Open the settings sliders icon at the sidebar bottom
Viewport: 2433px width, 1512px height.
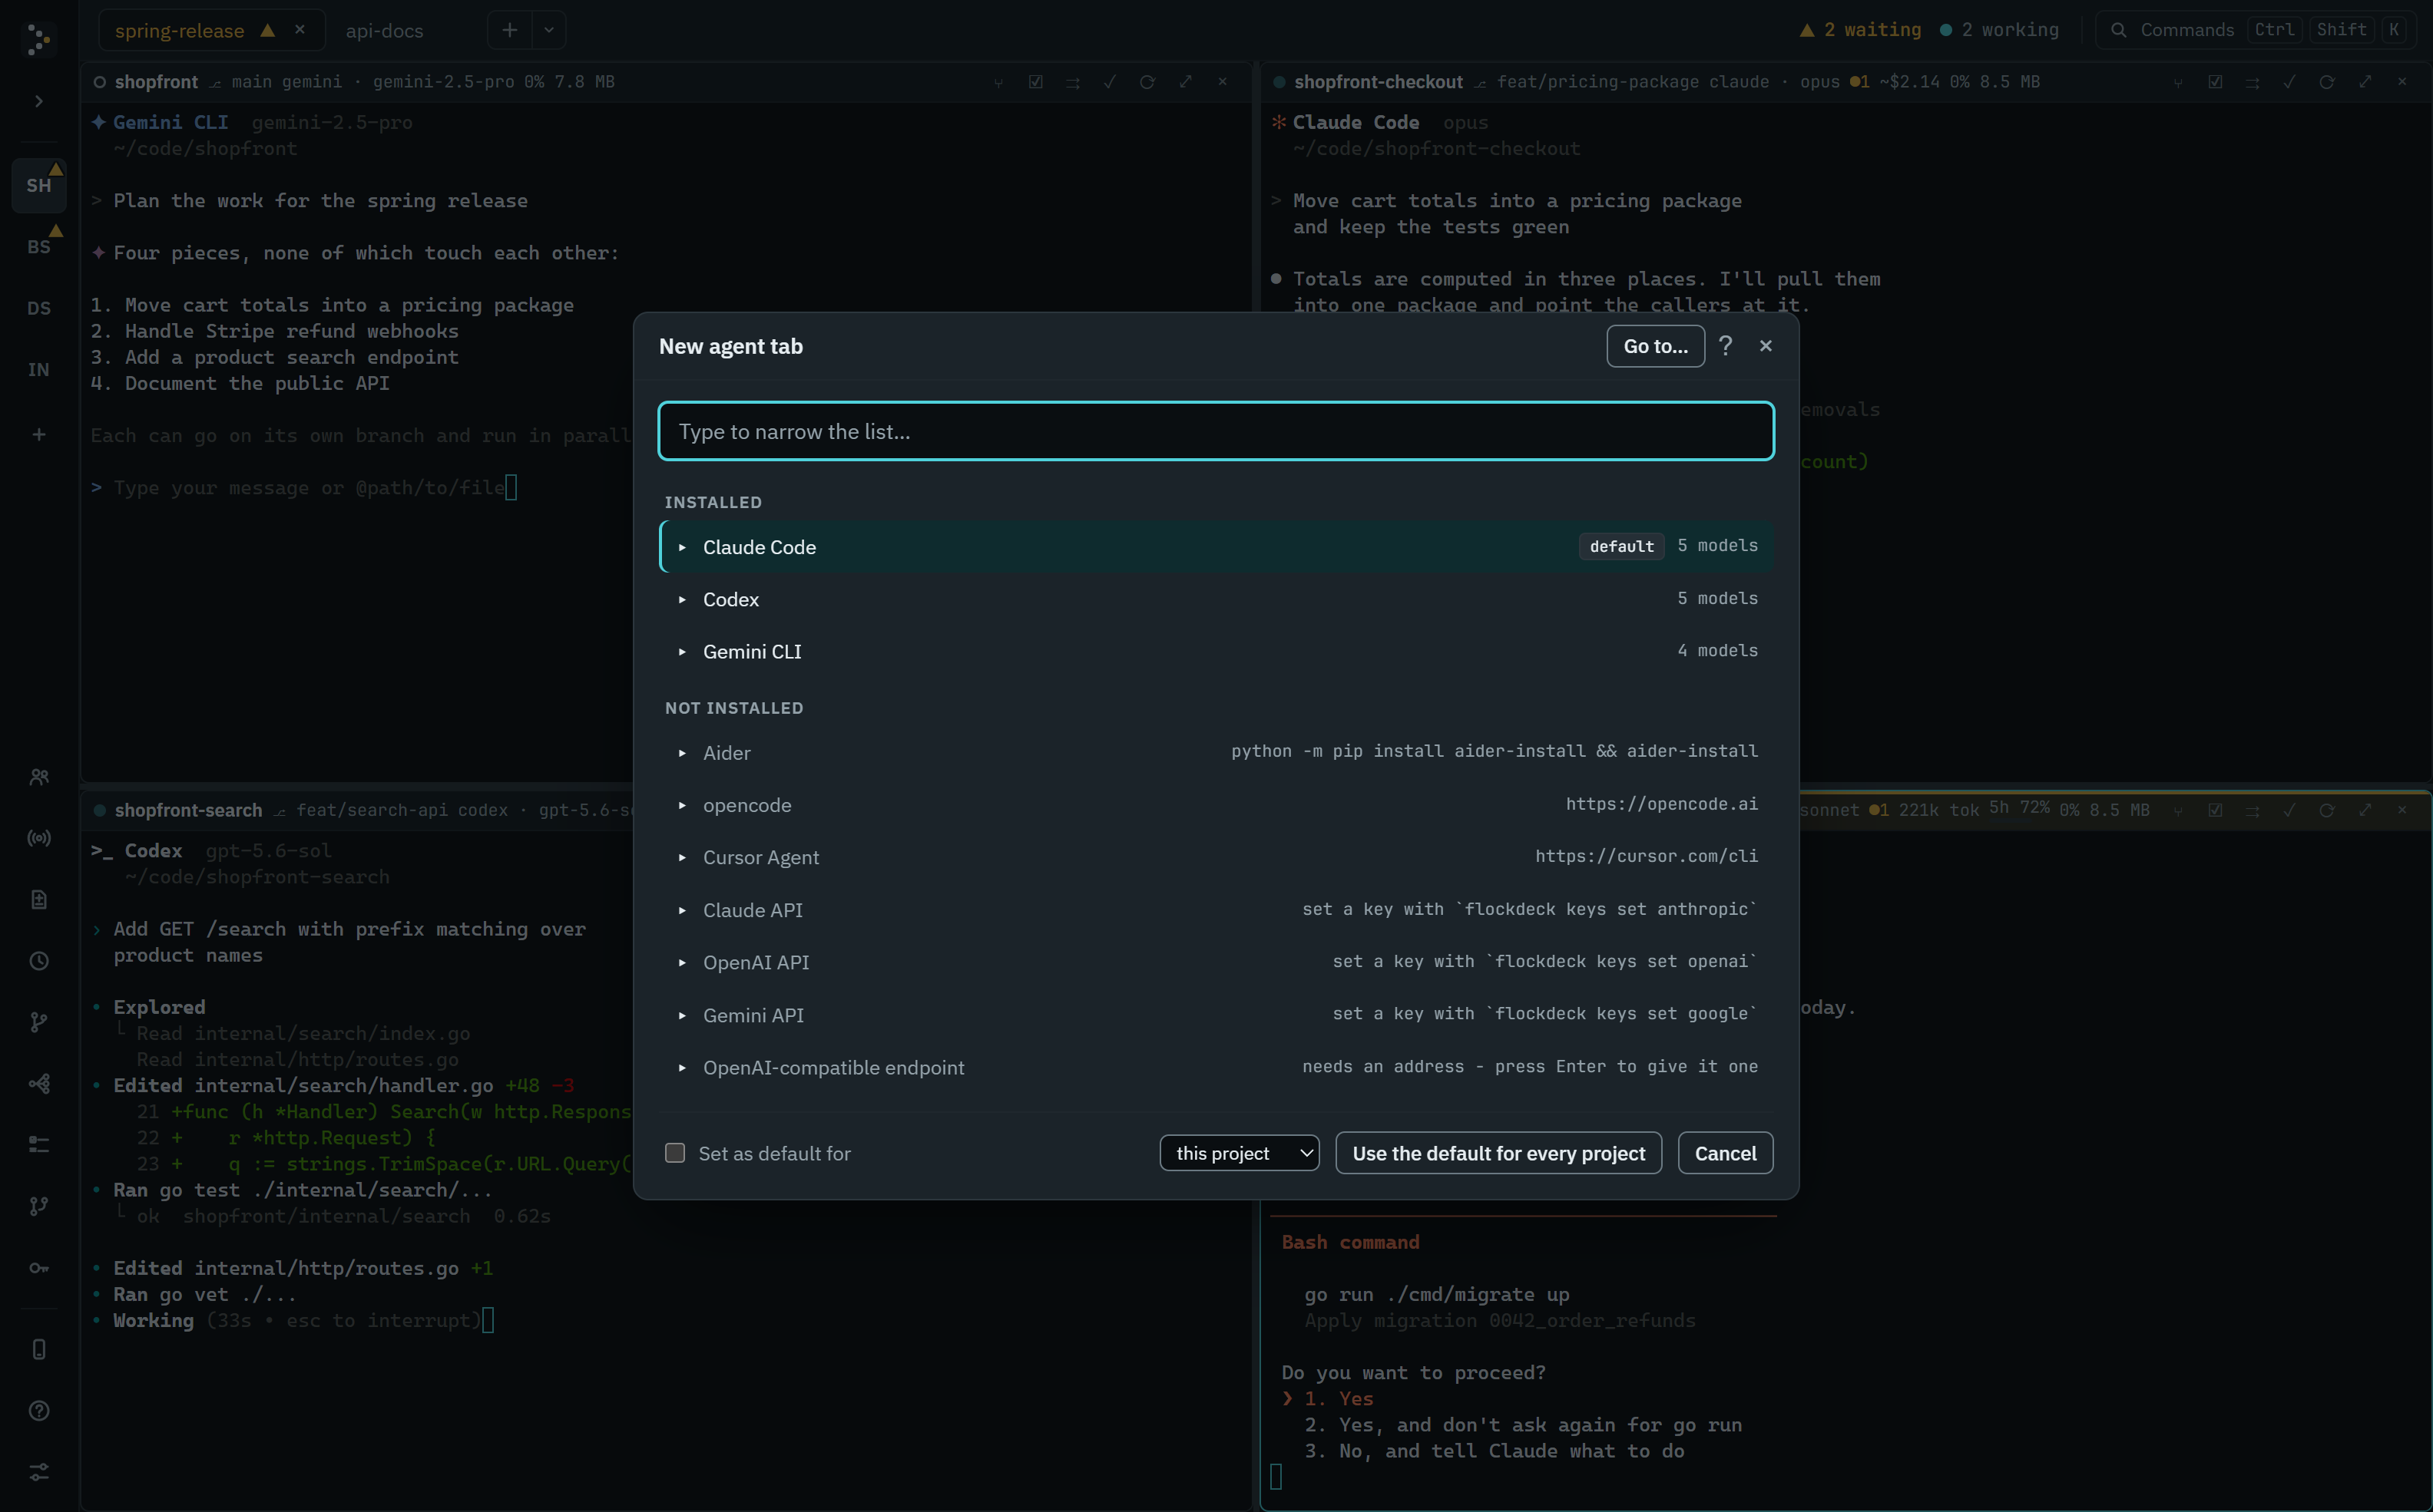pos(39,1472)
